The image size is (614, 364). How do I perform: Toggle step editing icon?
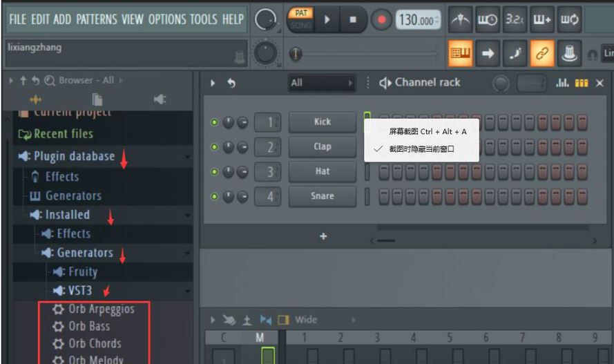coord(515,53)
